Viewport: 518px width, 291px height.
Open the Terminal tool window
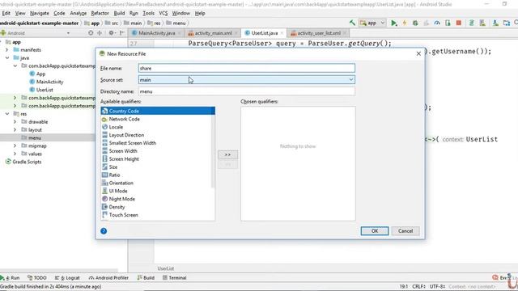[x=175, y=278]
